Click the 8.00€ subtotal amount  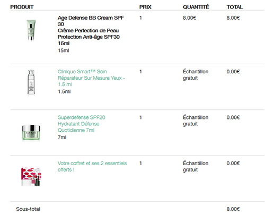point(233,209)
